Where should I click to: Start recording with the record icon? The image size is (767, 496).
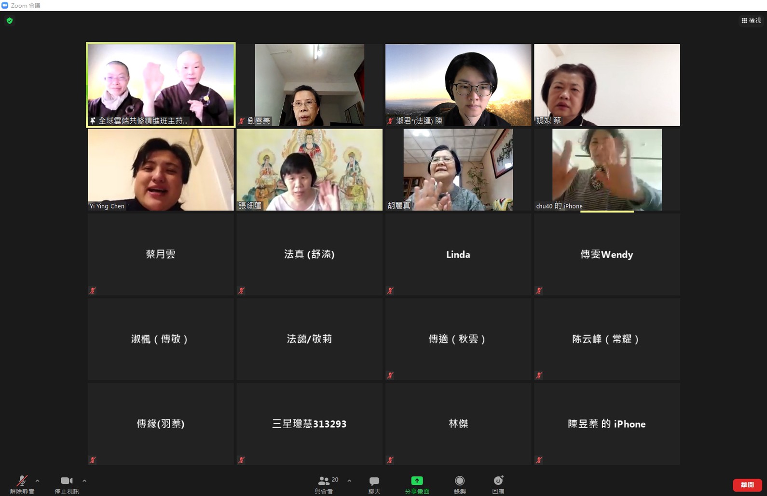tap(460, 481)
